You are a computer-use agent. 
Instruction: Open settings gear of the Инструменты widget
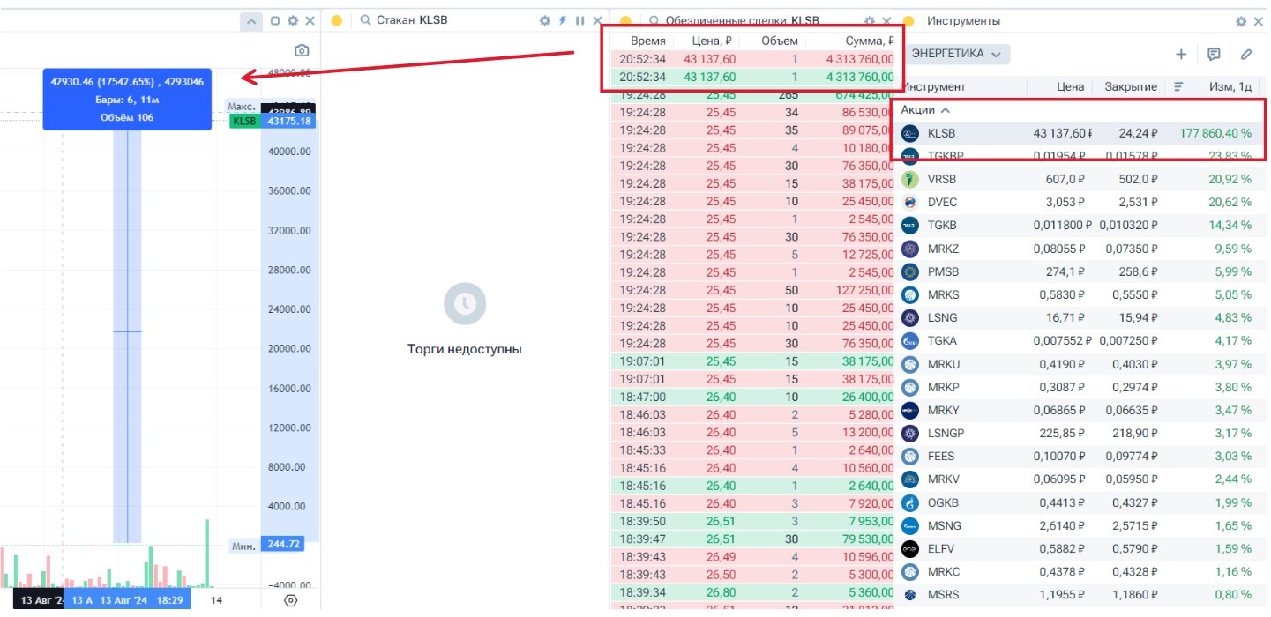[x=1242, y=21]
